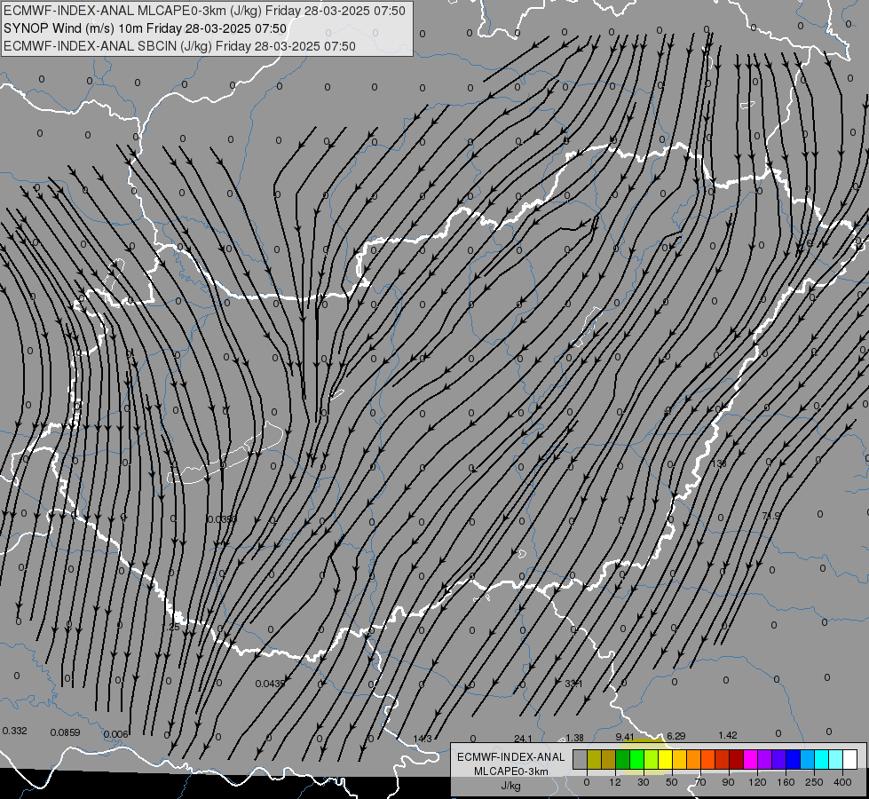Click the legend scale value 250
Viewport: 869px width, 799px height.
point(814,782)
